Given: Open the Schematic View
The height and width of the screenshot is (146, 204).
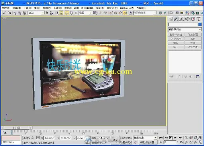Looking at the screenshot, I should 182,13.
